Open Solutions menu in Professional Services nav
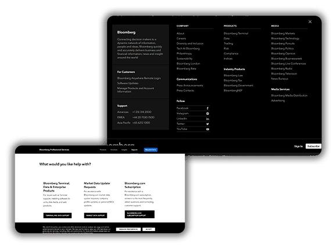The image size is (333, 249). point(114,150)
